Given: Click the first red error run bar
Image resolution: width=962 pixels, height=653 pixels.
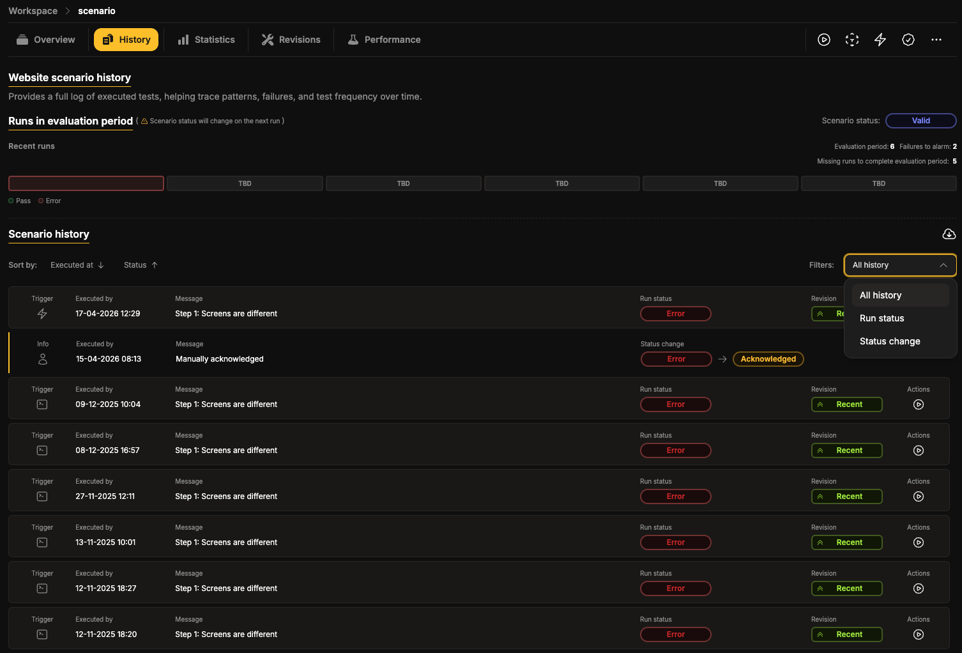Looking at the screenshot, I should tap(86, 183).
